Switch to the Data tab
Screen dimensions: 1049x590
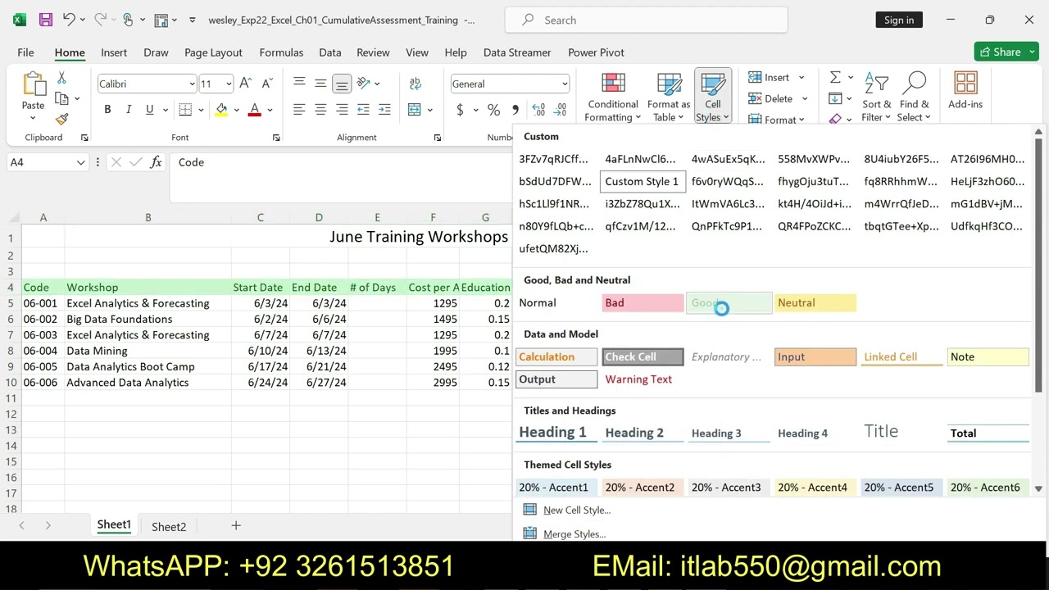(330, 52)
